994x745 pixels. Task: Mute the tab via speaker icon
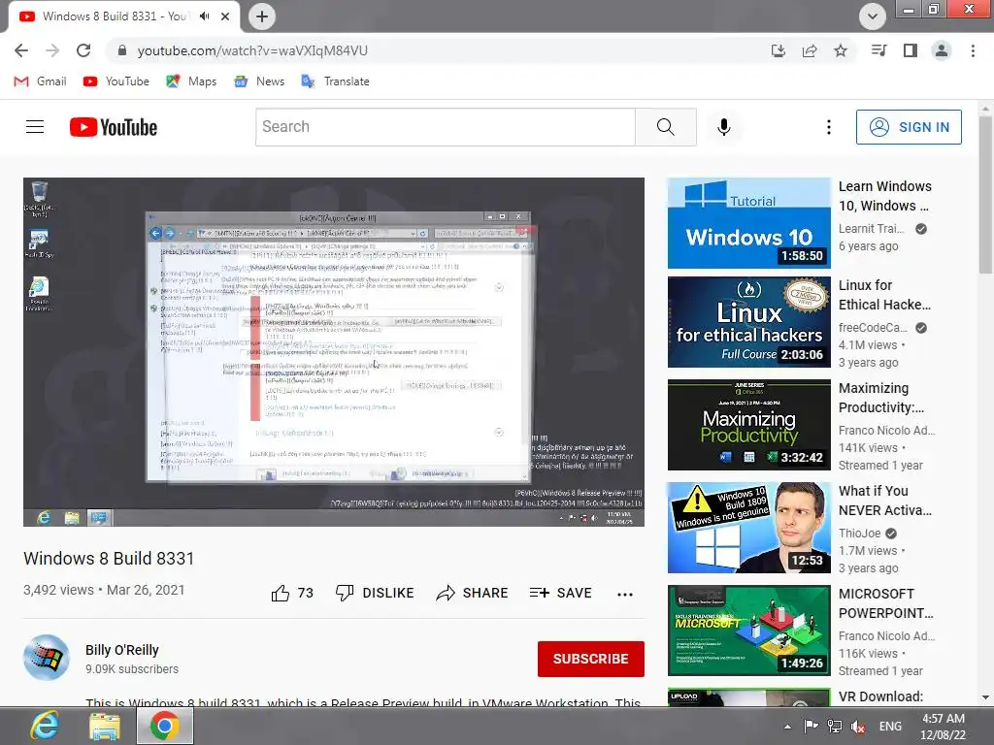pos(204,16)
